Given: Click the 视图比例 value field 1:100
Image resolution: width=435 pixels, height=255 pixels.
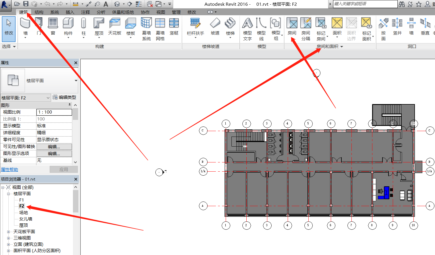Looking at the screenshot, I should coord(54,112).
